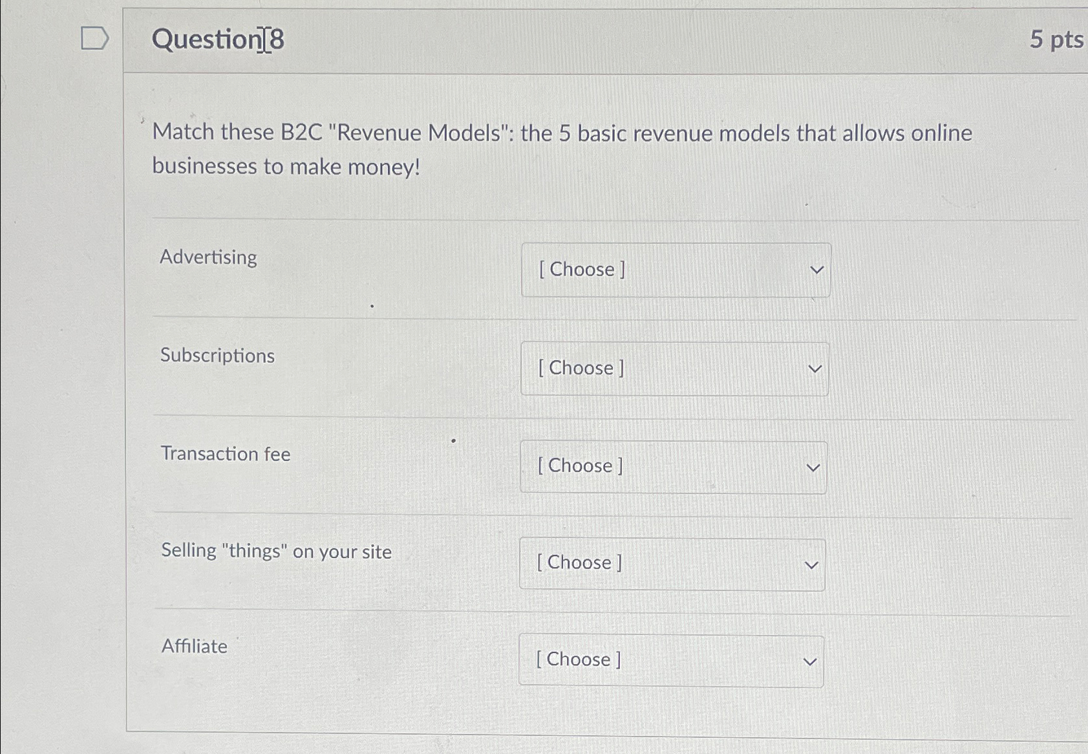1088x754 pixels.
Task: Click the Affiliate row label
Action: pos(193,646)
